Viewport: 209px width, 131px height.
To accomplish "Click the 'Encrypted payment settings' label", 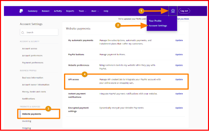I will click(78, 110).
